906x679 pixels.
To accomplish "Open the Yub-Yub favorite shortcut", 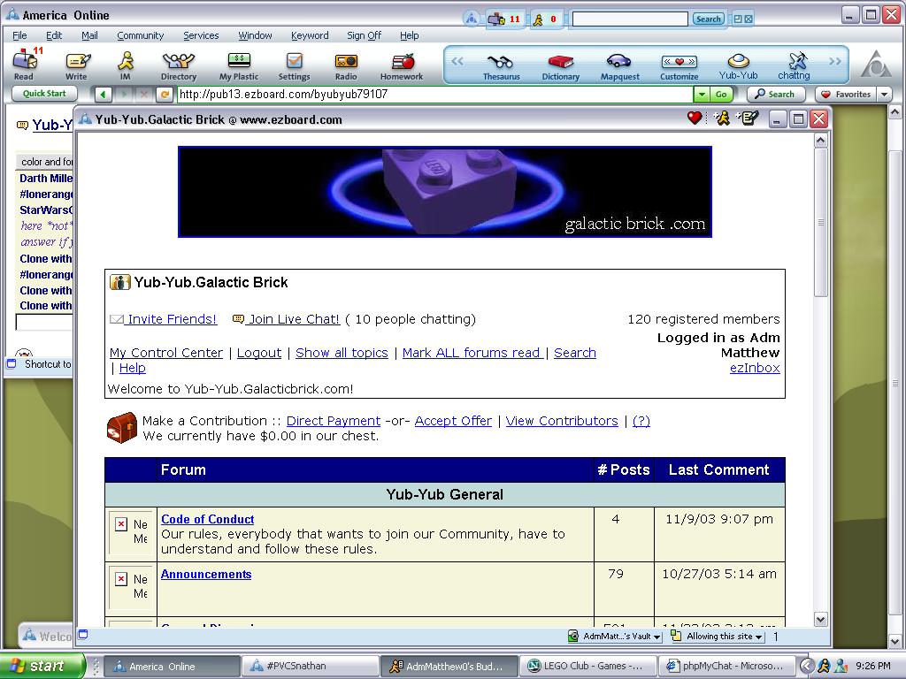I will 739,65.
